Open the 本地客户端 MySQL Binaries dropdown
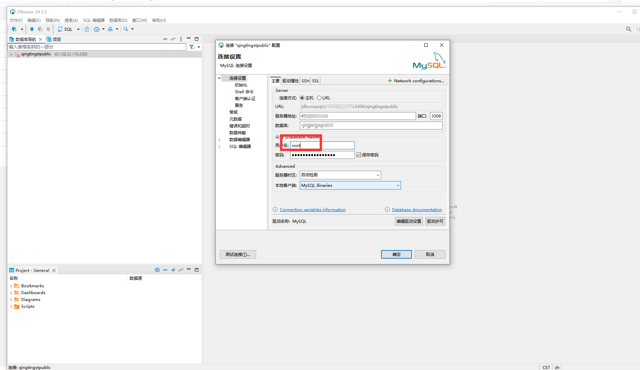Image resolution: width=640 pixels, height=370 pixels. pos(350,186)
